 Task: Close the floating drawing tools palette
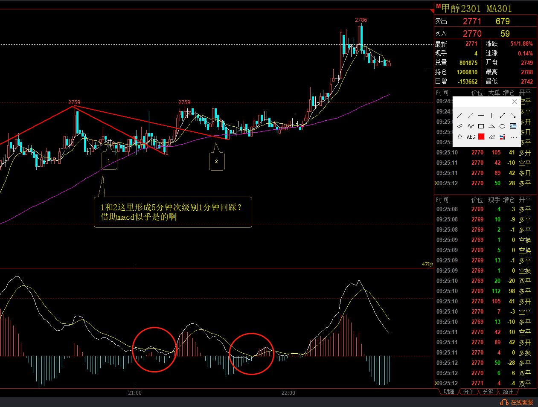pyautogui.click(x=514, y=102)
